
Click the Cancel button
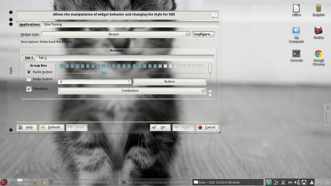point(207,127)
